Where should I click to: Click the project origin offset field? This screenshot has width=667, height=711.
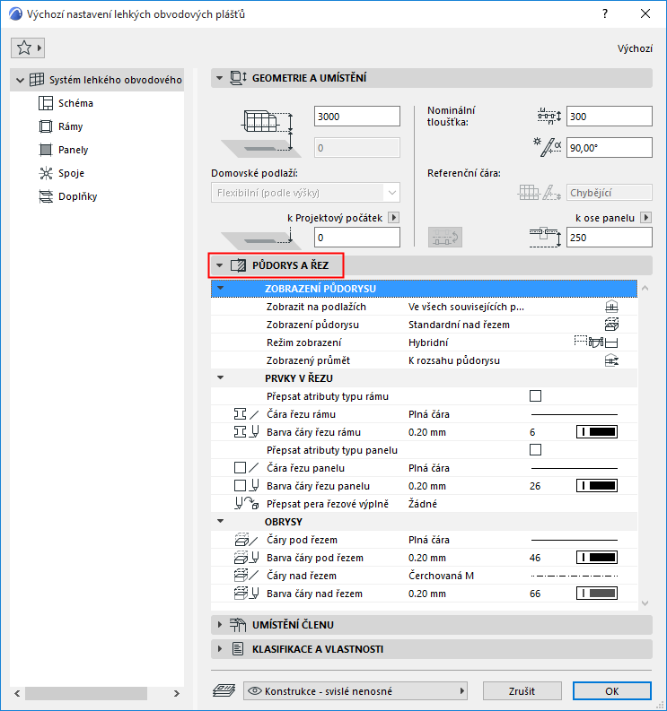tap(357, 238)
